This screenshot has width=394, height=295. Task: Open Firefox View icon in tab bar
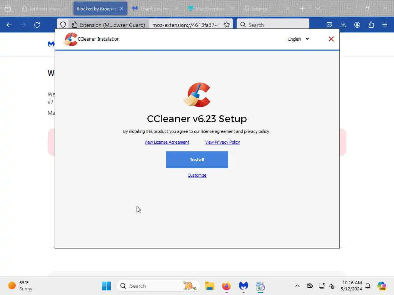pyautogui.click(x=8, y=8)
